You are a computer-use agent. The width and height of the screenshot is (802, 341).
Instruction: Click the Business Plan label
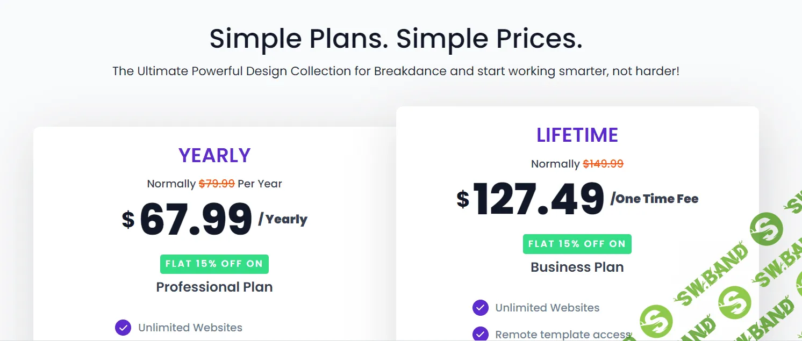coord(577,267)
